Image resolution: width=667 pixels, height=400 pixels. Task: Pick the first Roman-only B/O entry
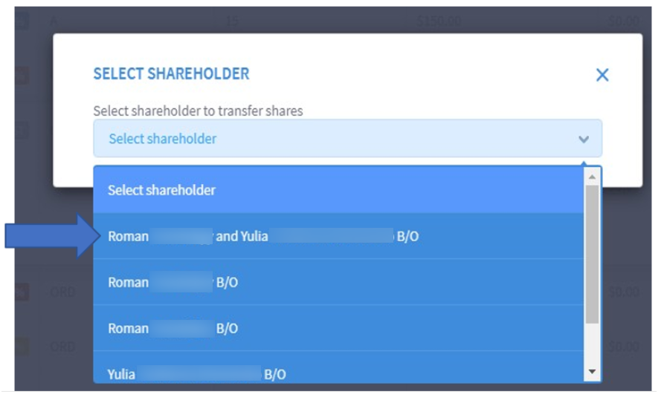338,282
